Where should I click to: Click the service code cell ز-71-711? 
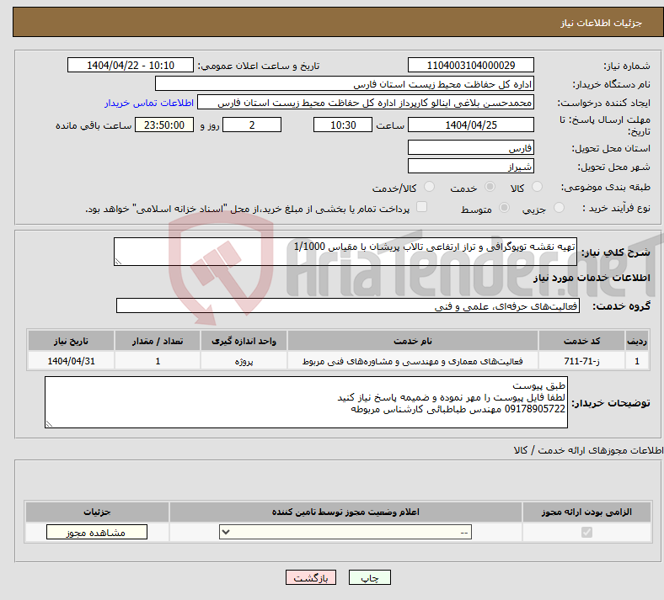point(582,361)
